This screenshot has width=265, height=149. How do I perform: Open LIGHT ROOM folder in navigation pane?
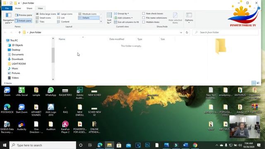tap(17, 64)
